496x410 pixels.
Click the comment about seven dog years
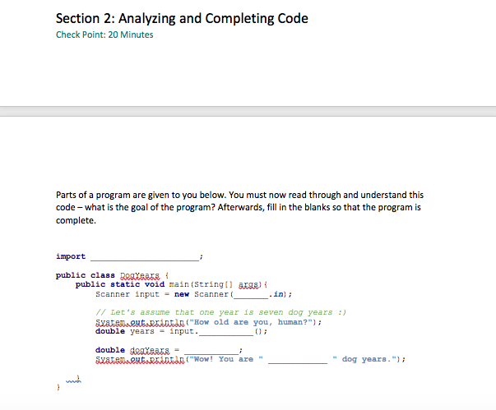[220, 312]
